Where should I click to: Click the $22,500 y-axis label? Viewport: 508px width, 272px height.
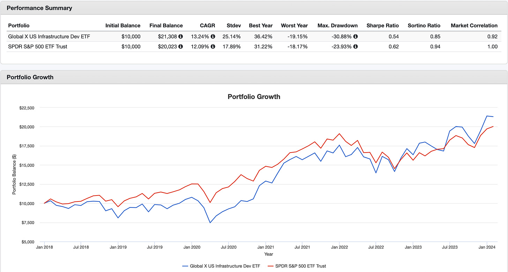27,108
